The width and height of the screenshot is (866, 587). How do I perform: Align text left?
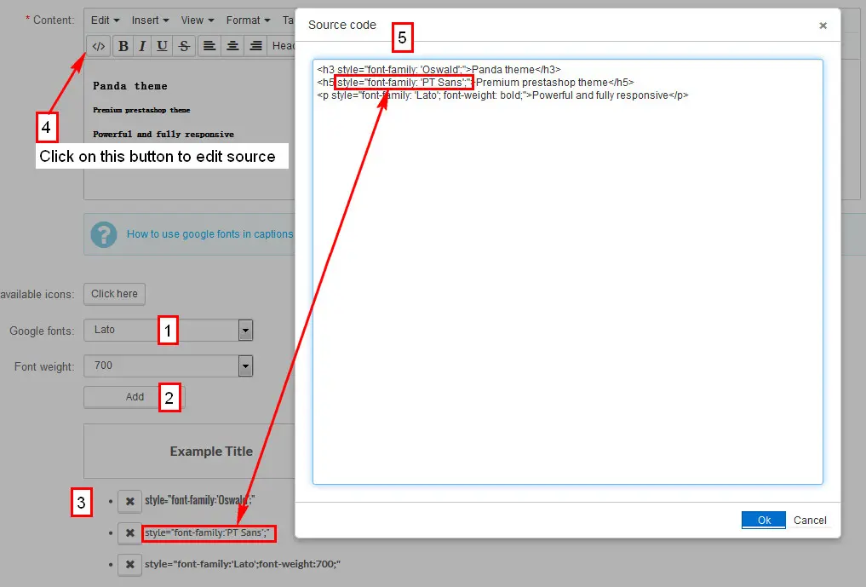pos(209,46)
